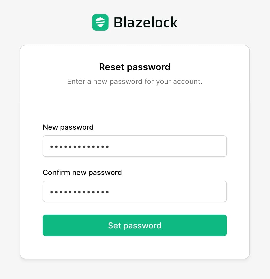Image resolution: width=270 pixels, height=279 pixels.
Task: Click the masked dots in New password field
Action: click(79, 146)
